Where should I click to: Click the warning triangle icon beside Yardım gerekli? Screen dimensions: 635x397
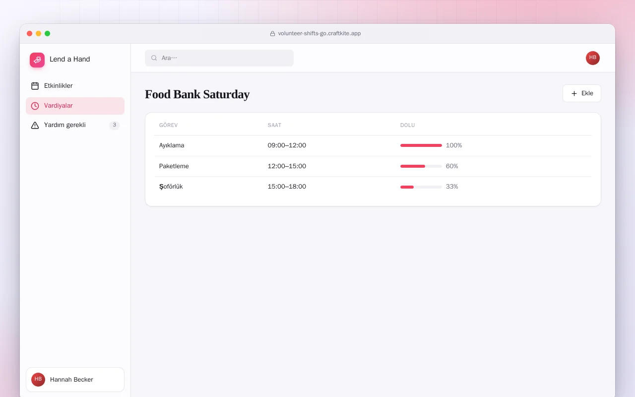[x=35, y=125]
